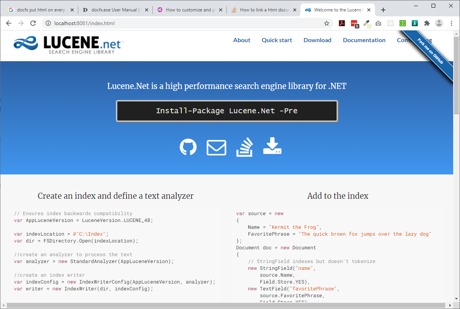
Task: Switch to How to link html tab
Action: 264,10
